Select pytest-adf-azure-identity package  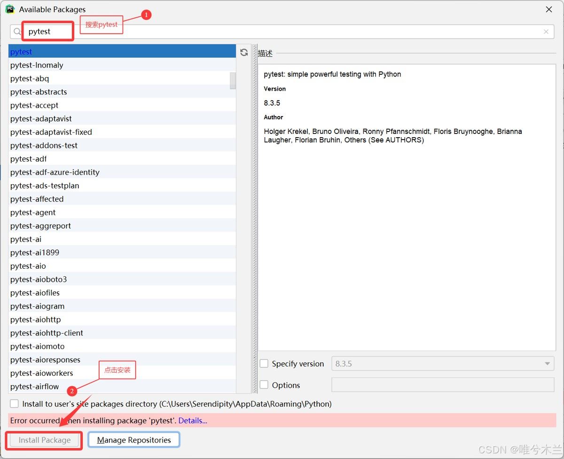[x=122, y=172]
